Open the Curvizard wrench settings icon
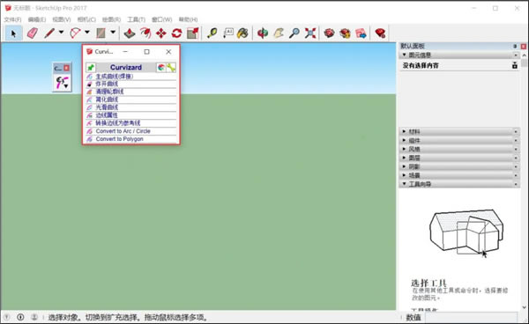The width and height of the screenshot is (529, 324). (x=171, y=68)
